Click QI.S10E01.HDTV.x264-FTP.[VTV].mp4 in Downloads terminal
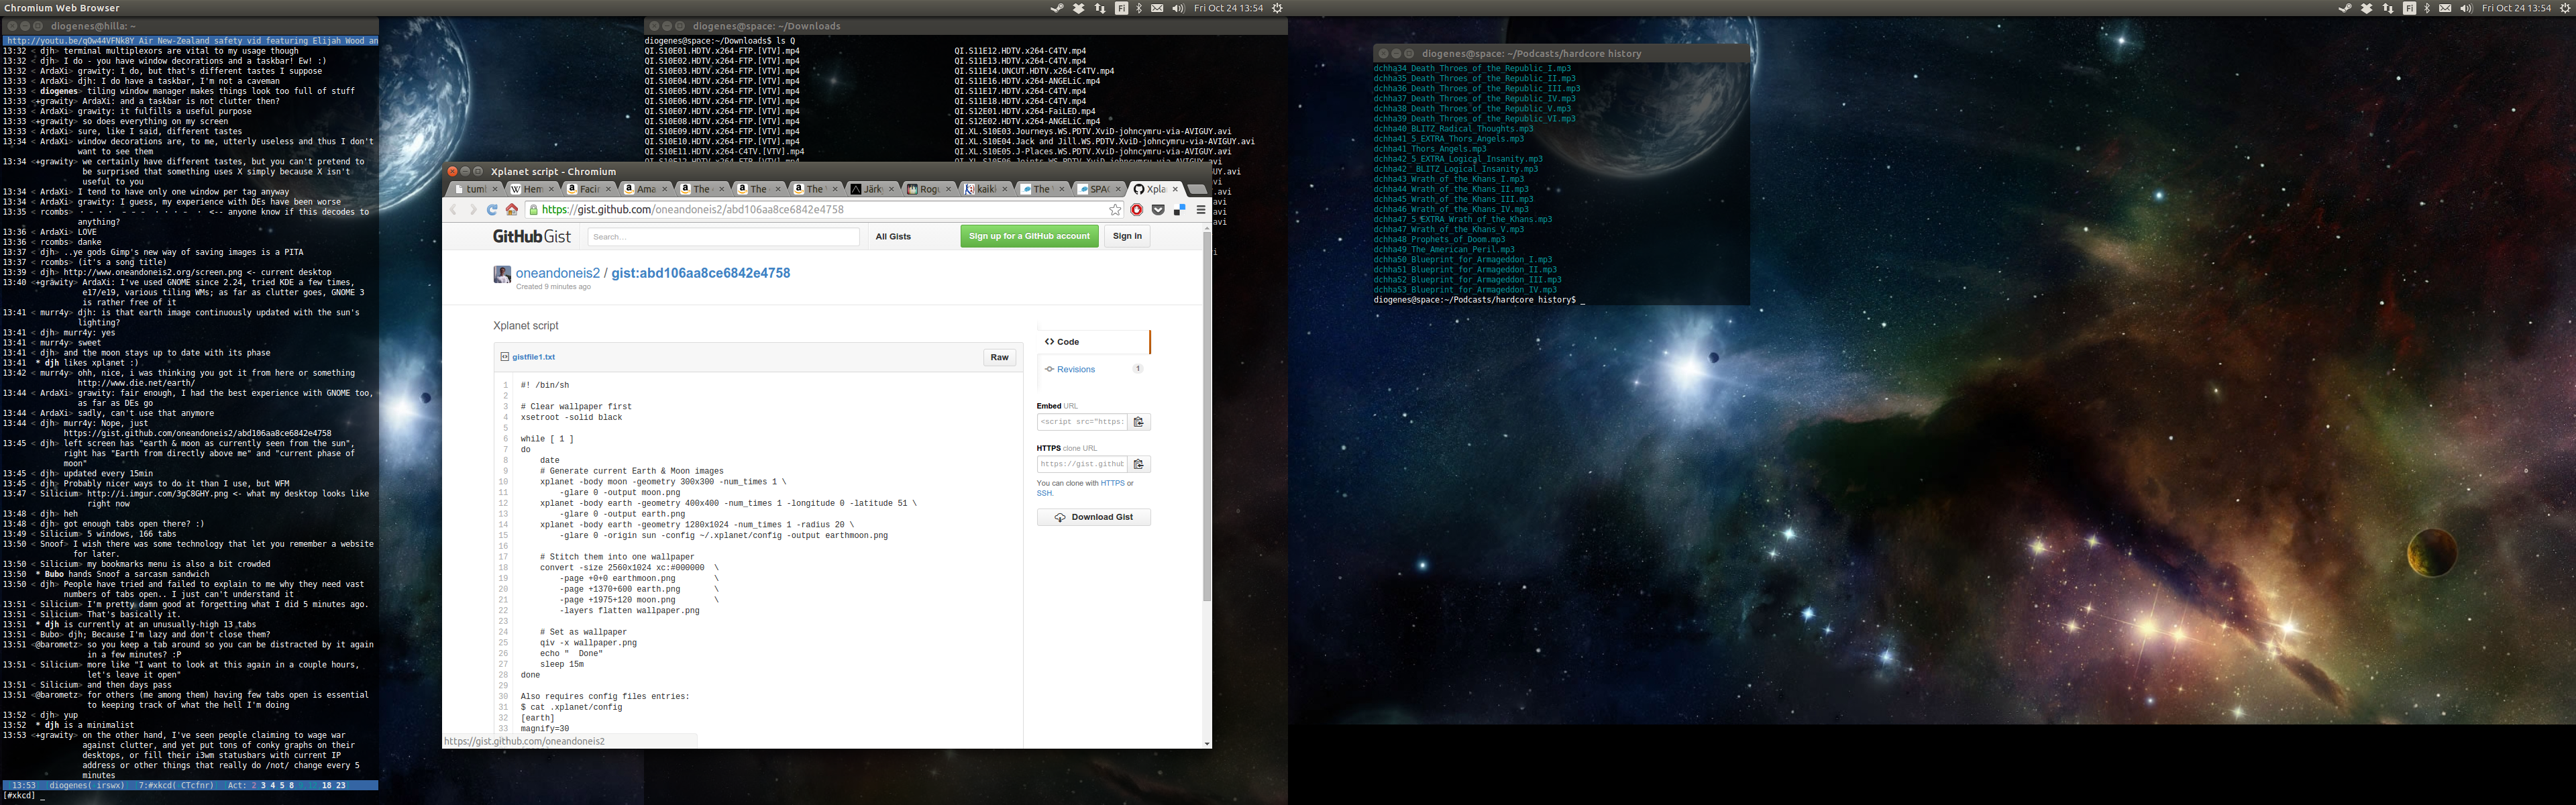The image size is (2576, 805). tap(722, 51)
